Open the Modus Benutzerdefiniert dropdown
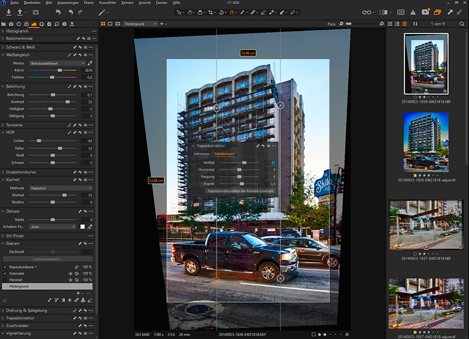This screenshot has height=339, width=469. (57, 63)
